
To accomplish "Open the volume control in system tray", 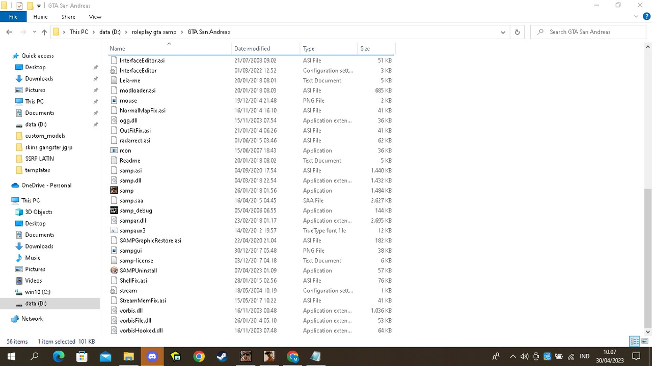I will [524, 356].
